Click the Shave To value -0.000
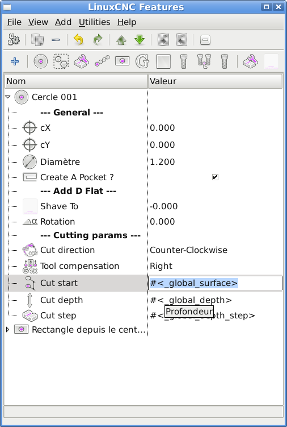This screenshot has width=287, height=427. click(x=163, y=206)
